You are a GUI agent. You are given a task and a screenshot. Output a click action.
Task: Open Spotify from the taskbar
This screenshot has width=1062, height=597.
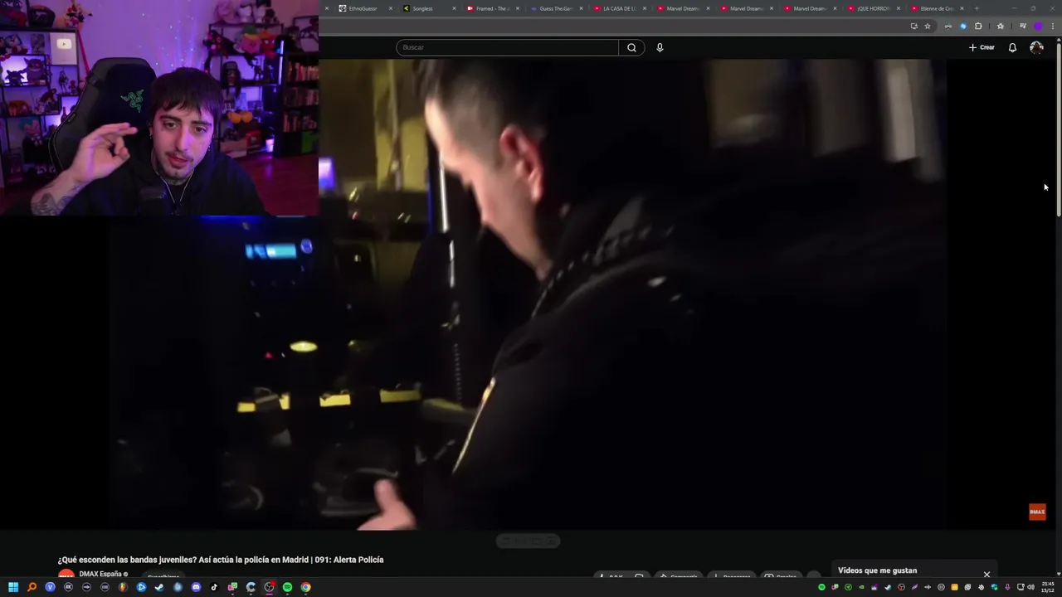tap(287, 587)
